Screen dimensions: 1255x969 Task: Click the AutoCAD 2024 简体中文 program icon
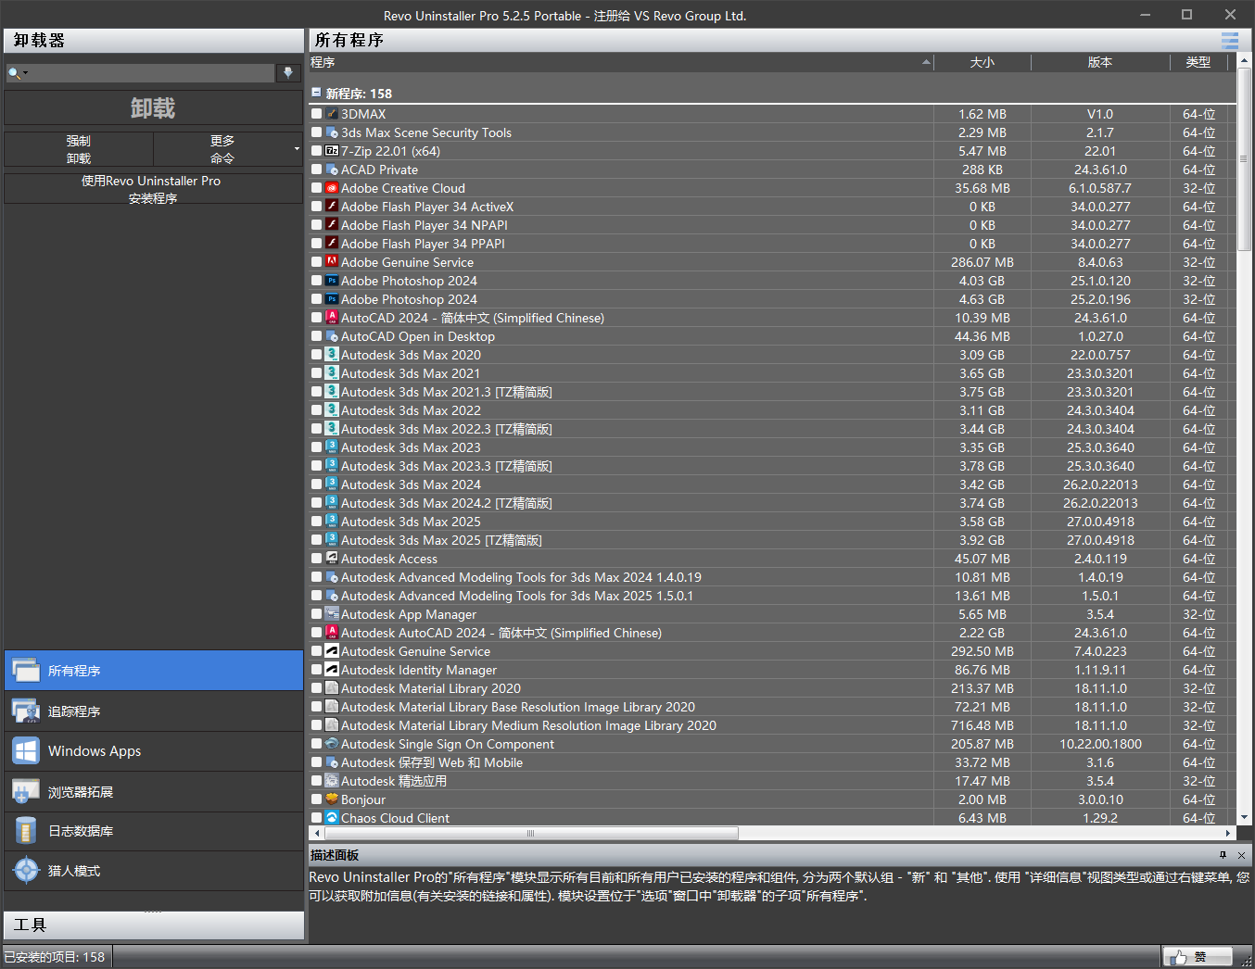point(332,318)
